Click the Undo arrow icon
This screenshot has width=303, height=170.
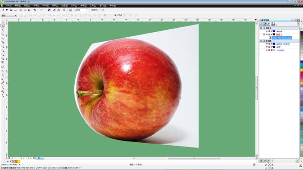[34, 10]
